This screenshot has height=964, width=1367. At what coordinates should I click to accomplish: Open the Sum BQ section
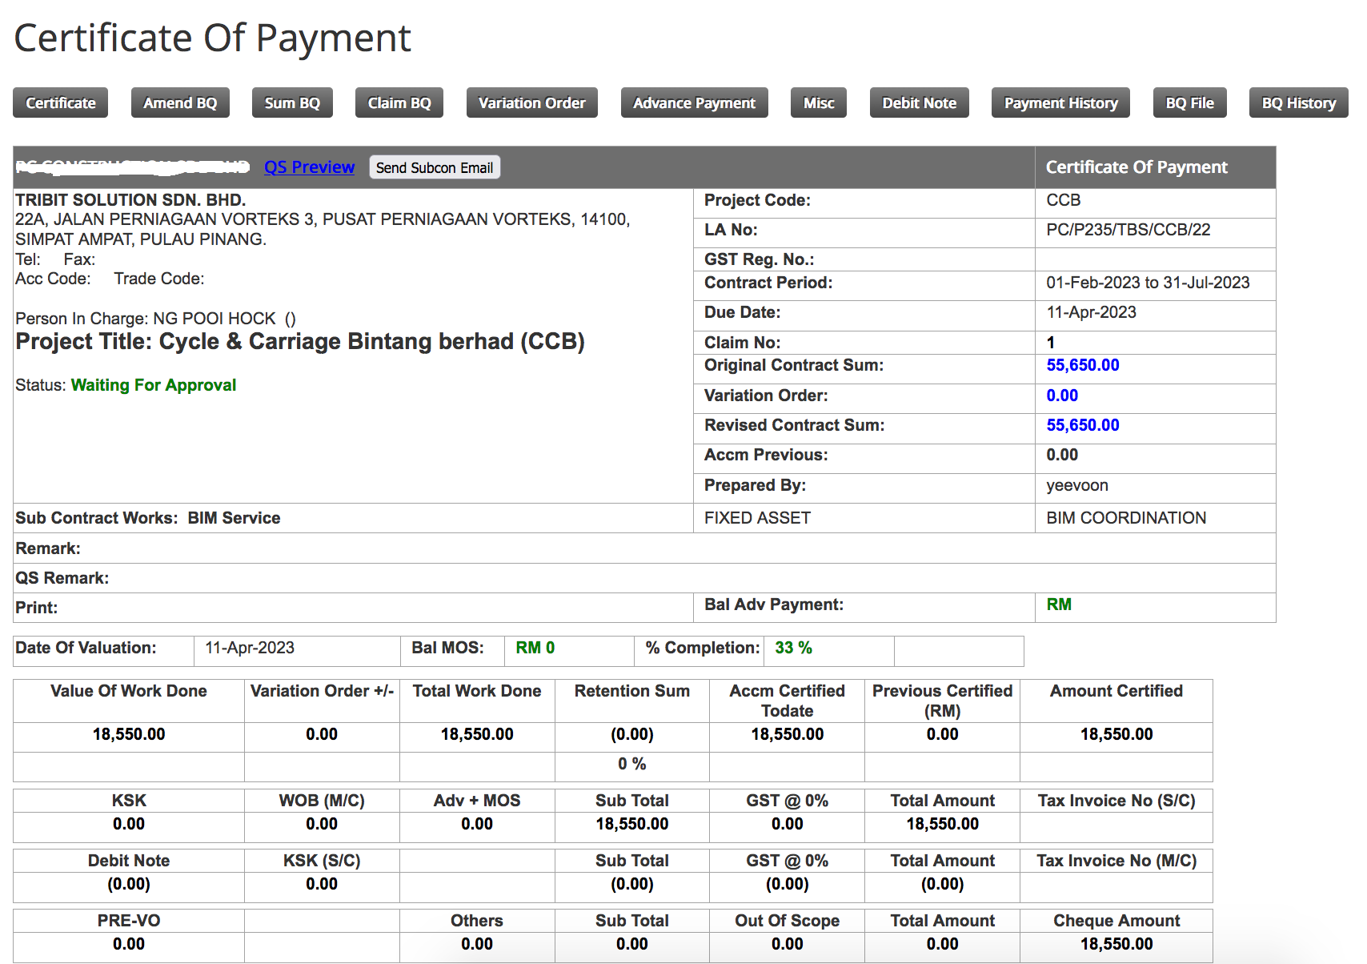click(292, 103)
